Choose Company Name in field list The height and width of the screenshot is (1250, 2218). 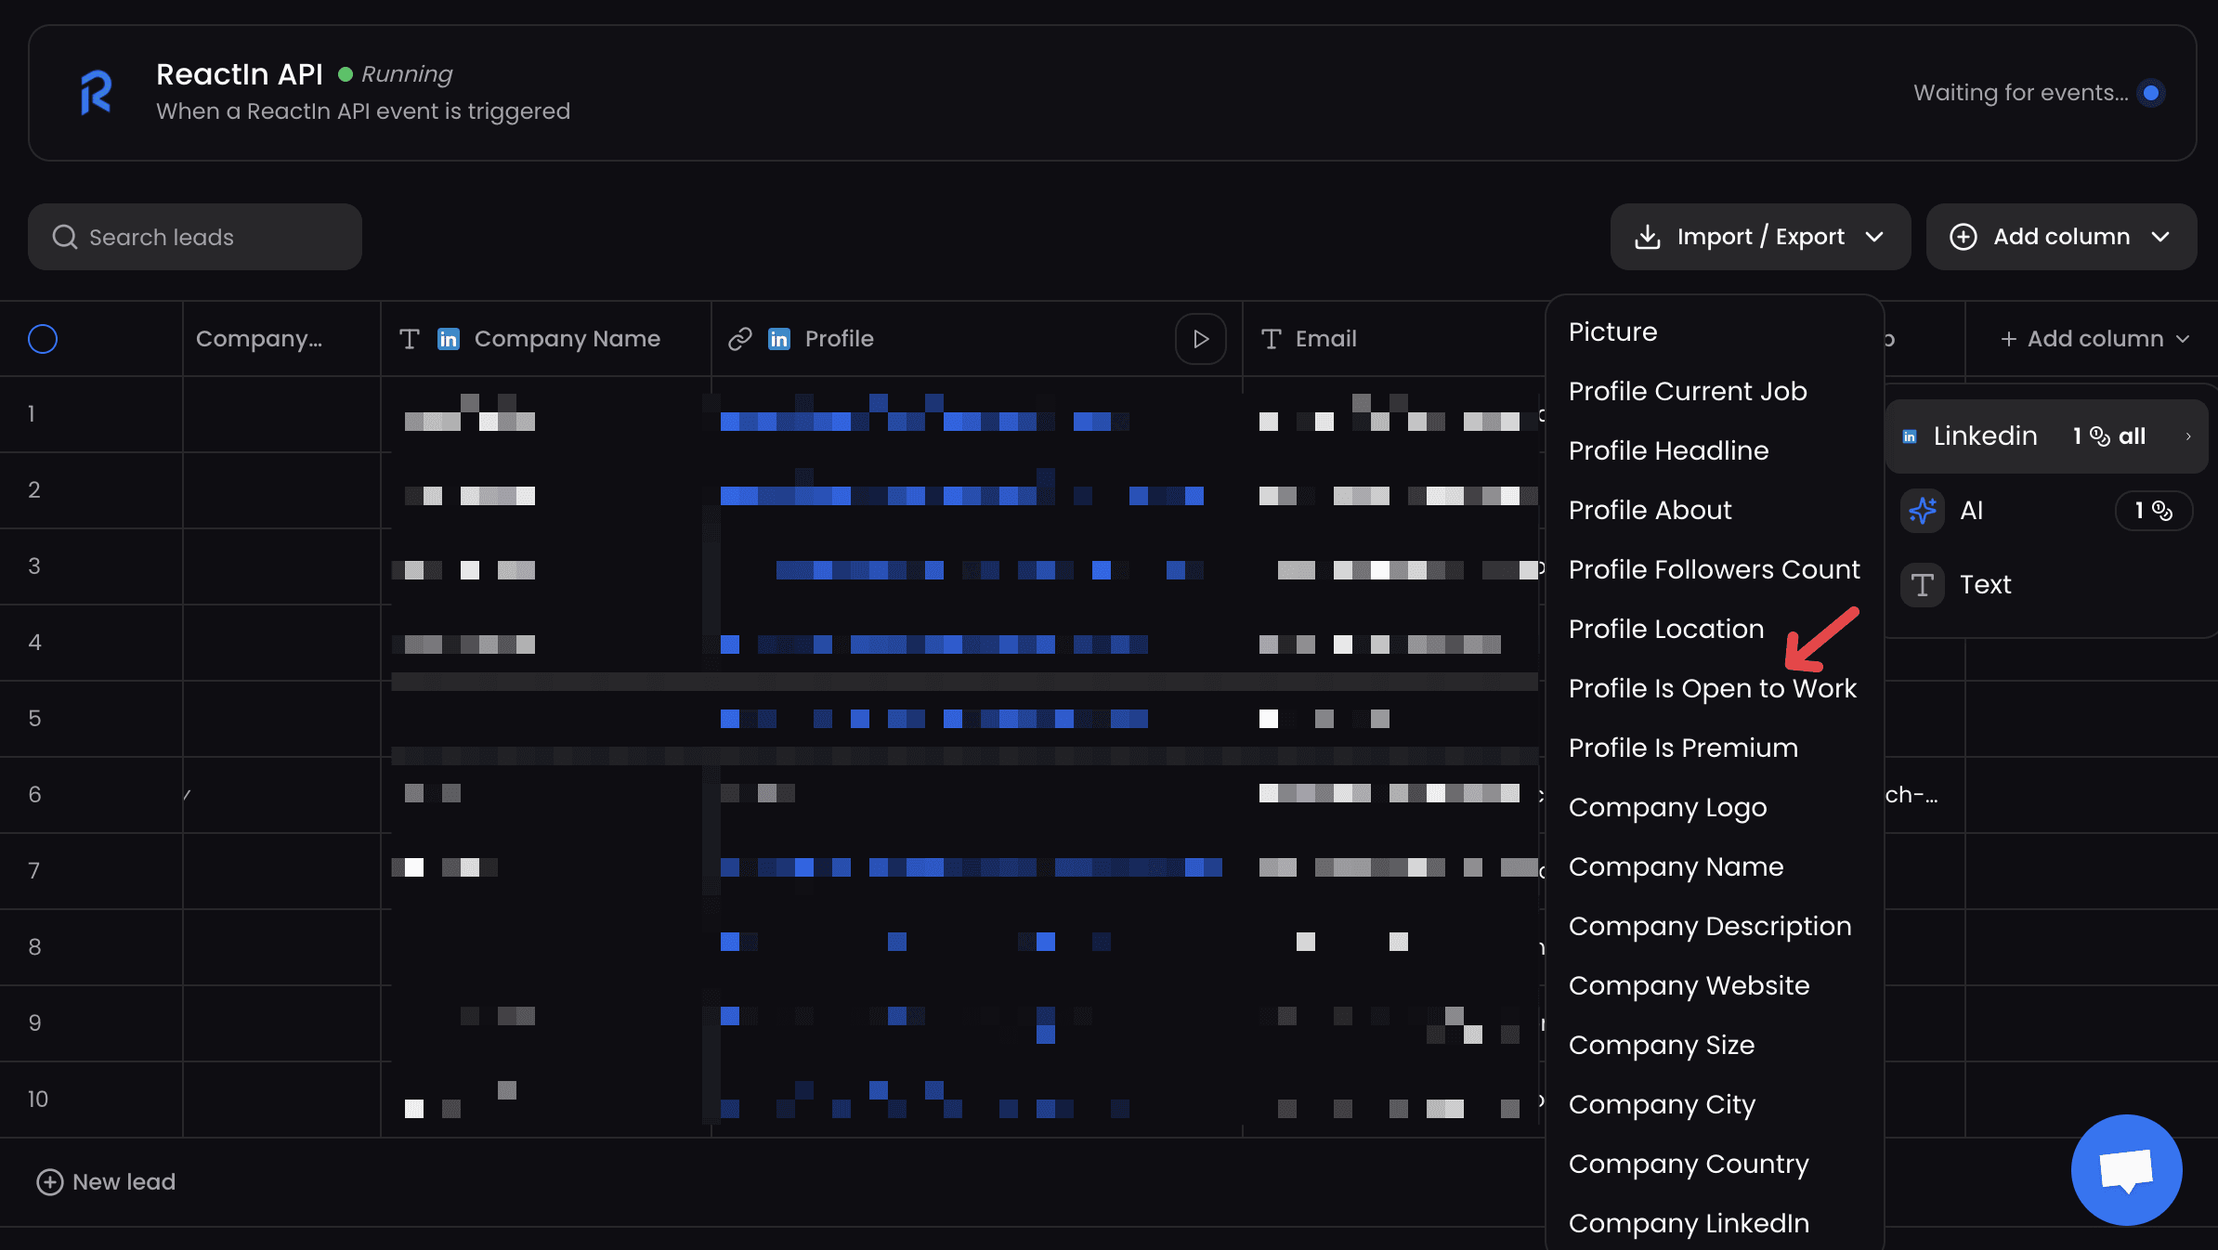click(1677, 866)
